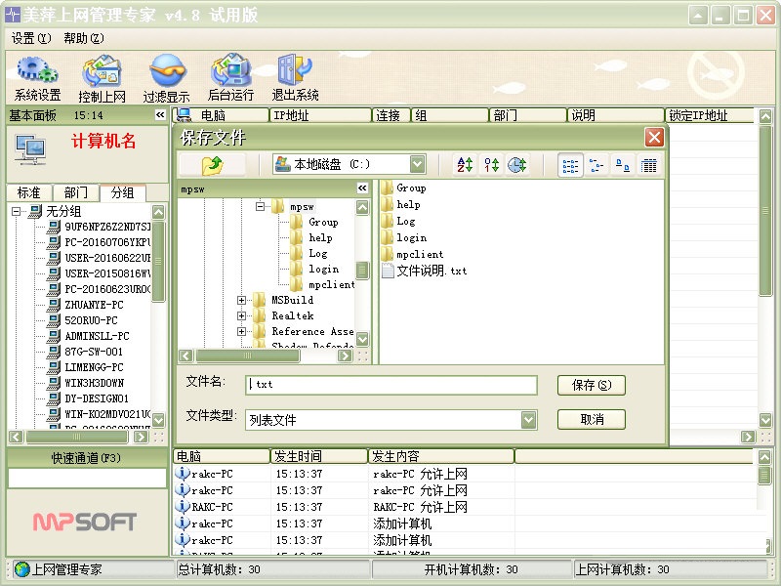
Task: Open the 本地磁盘 (C:) drive dropdown
Action: (418, 165)
